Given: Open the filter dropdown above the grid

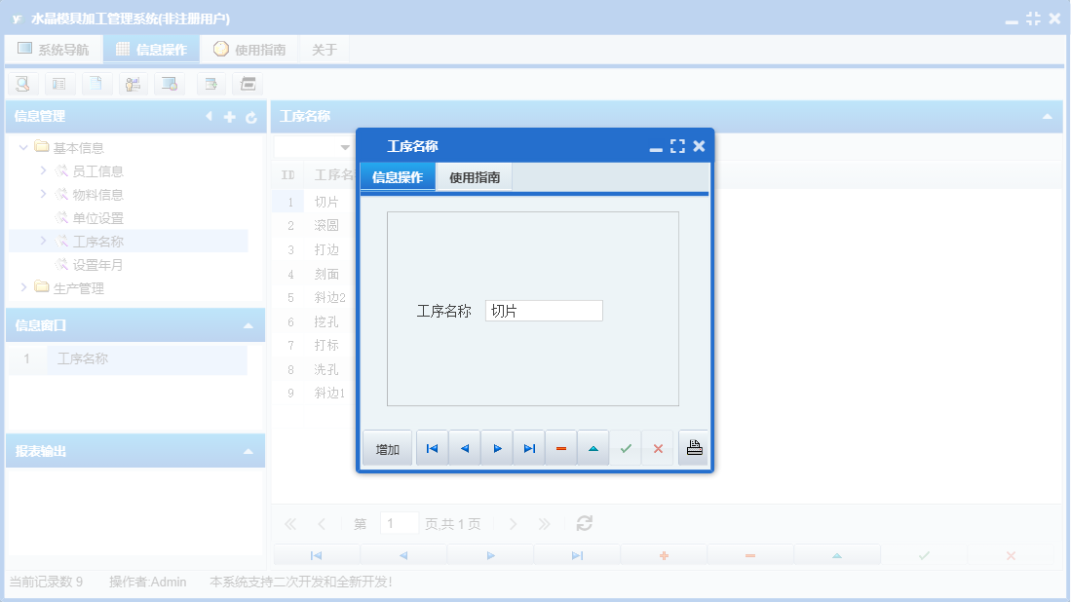Looking at the screenshot, I should pos(345,147).
